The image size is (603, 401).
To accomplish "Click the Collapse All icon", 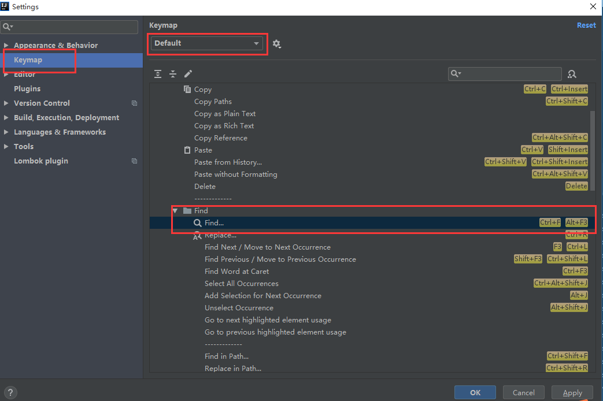I will pos(172,74).
